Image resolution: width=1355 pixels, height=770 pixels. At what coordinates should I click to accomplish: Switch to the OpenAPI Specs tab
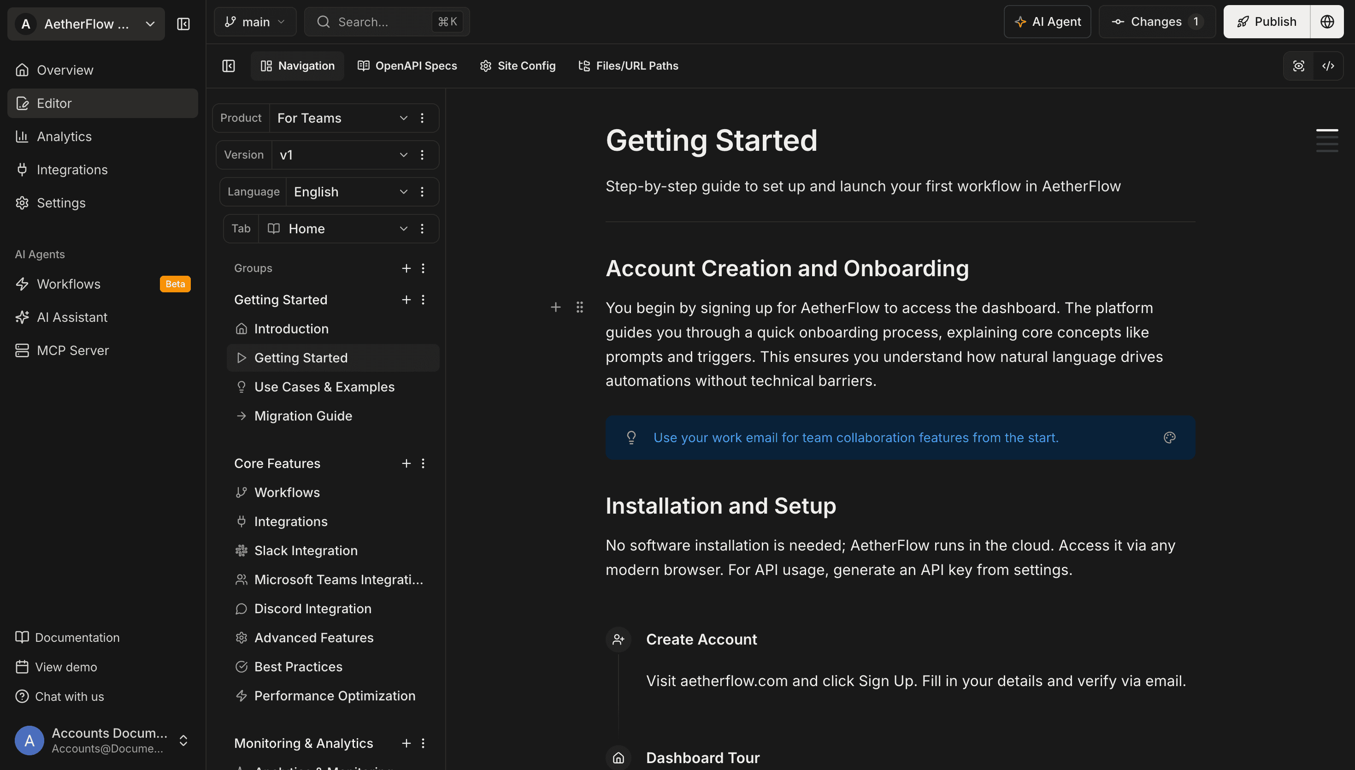(407, 65)
